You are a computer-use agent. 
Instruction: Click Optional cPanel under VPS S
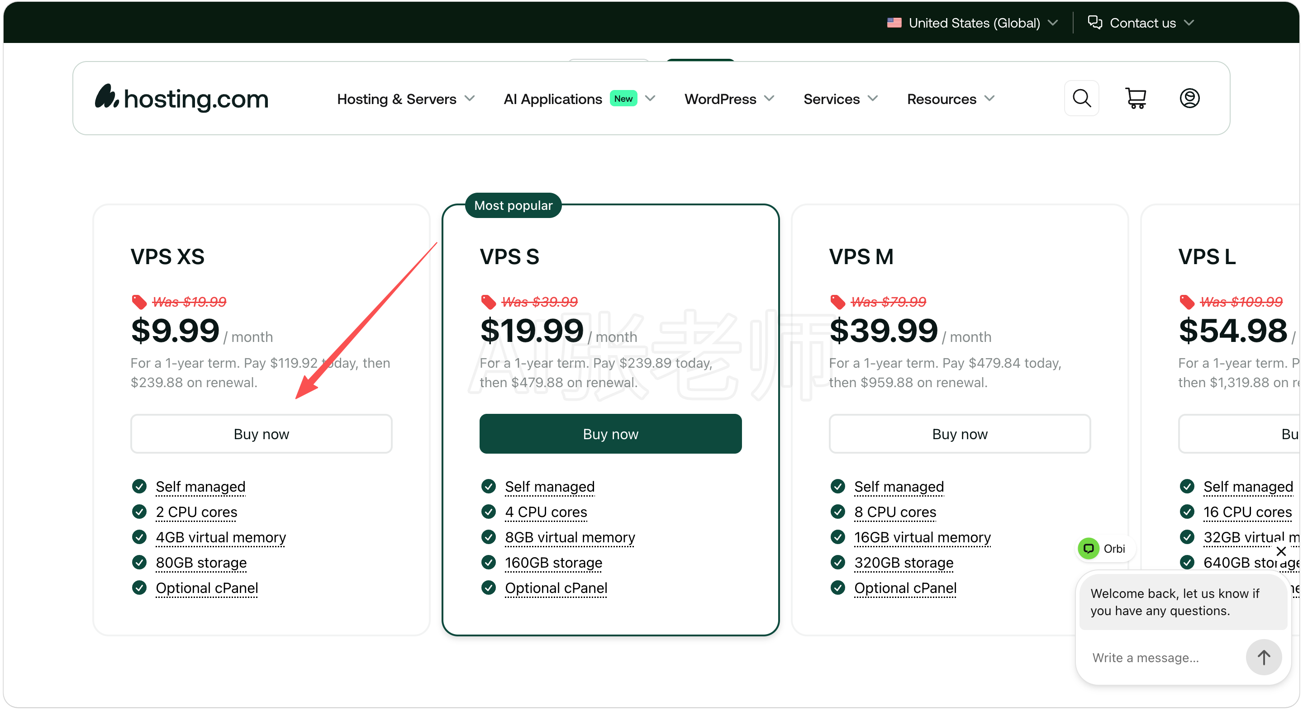(x=556, y=588)
